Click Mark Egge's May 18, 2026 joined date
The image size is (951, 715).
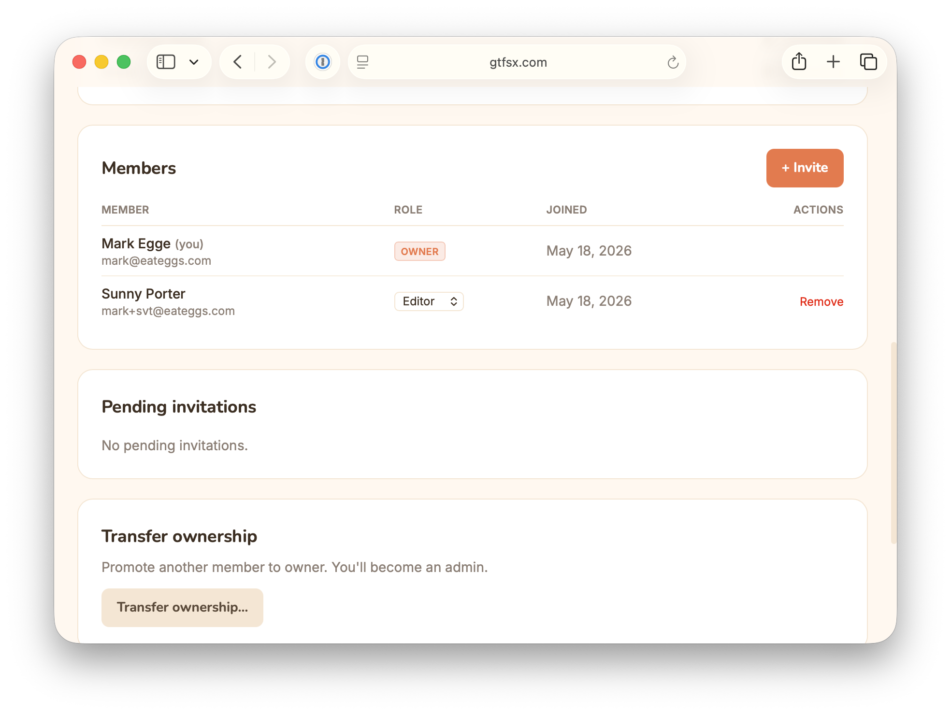(589, 251)
